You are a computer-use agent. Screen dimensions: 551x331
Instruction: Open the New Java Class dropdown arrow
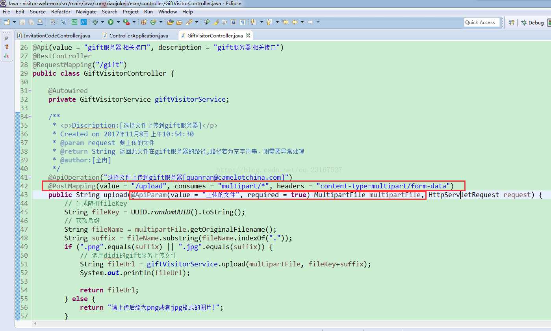(161, 22)
